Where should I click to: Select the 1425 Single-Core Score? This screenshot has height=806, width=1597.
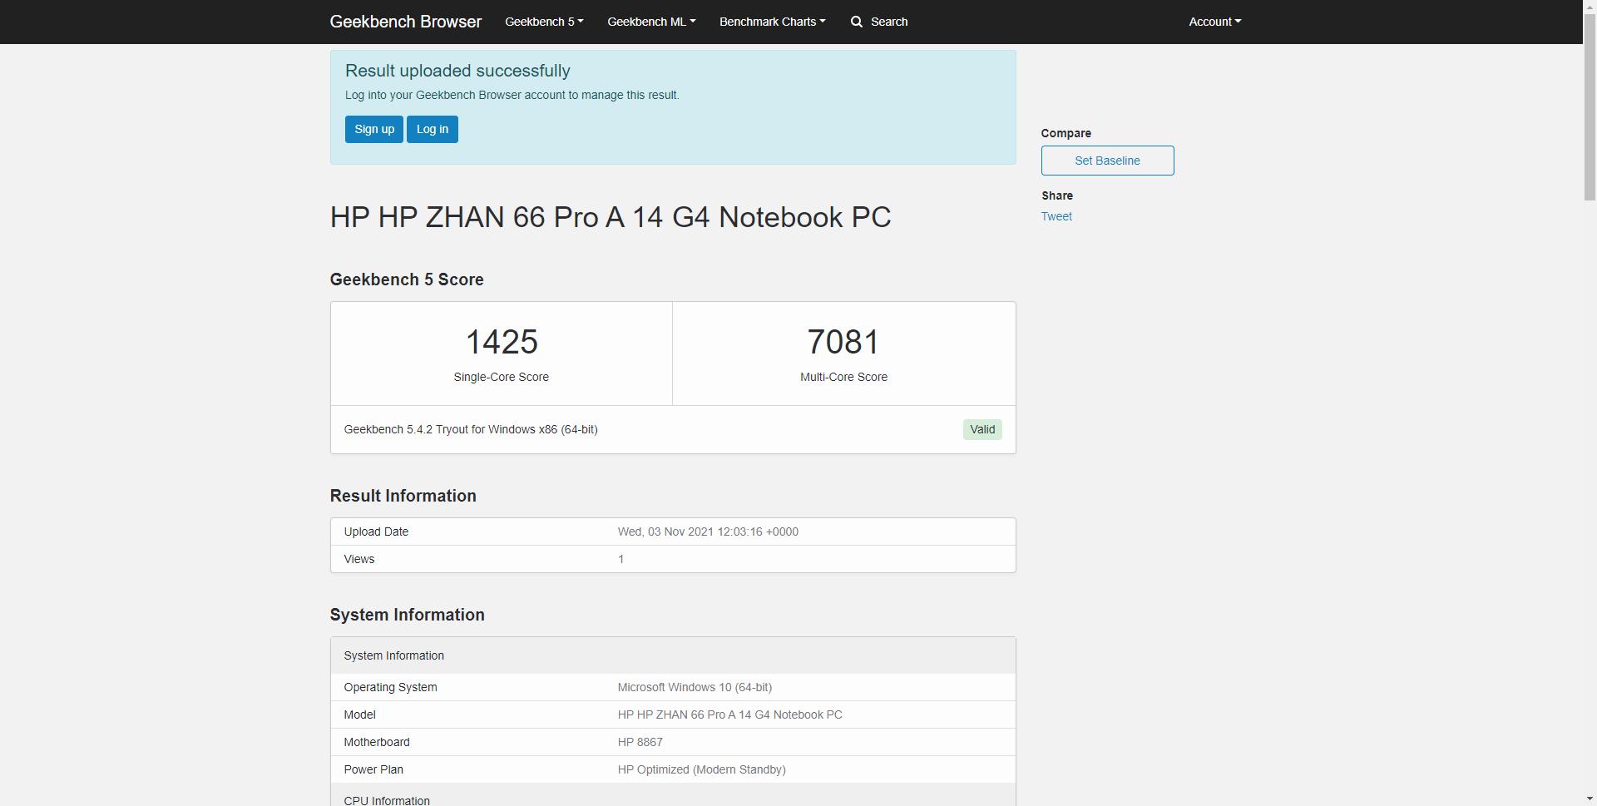tap(501, 343)
